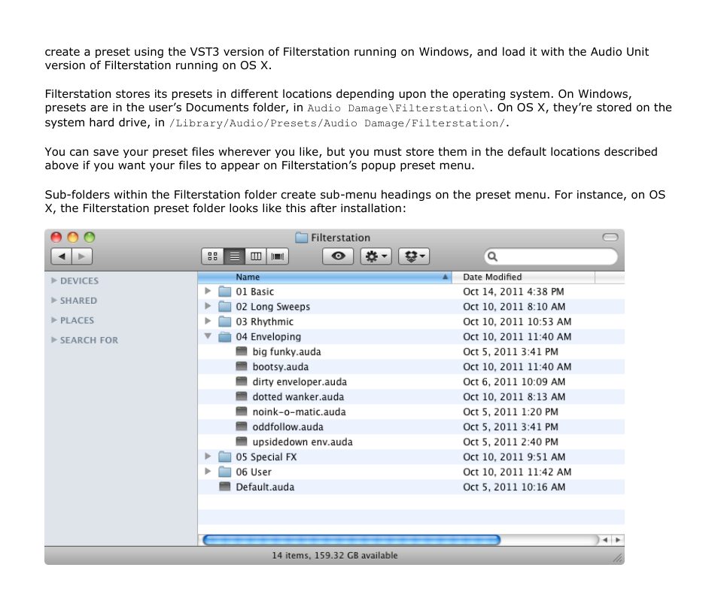
Task: Open the Action gear menu
Action: pyautogui.click(x=376, y=256)
